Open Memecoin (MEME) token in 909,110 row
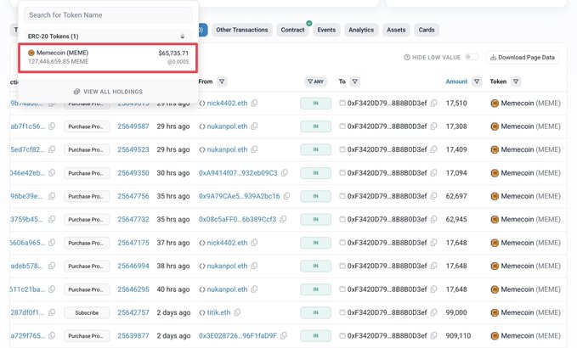 530,335
